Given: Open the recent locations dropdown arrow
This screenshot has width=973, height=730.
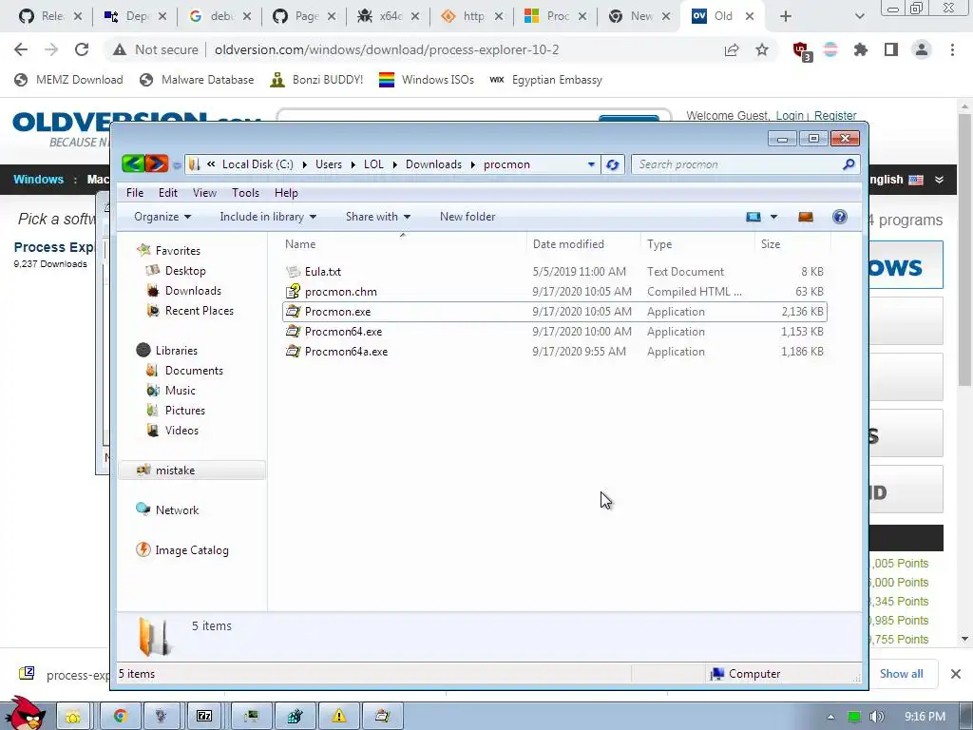Looking at the screenshot, I should [x=177, y=164].
